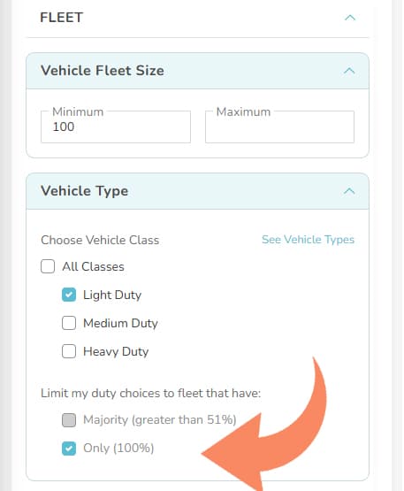404x491 pixels.
Task: Select the FLEET heading text
Action: (x=61, y=18)
